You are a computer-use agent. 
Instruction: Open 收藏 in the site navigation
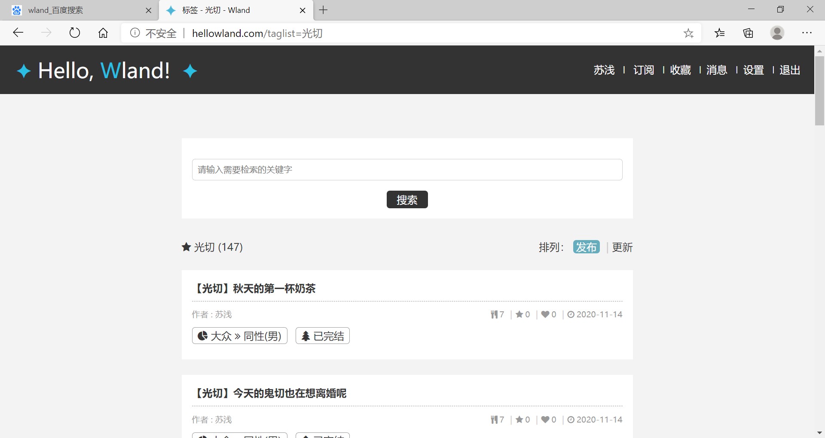[680, 70]
